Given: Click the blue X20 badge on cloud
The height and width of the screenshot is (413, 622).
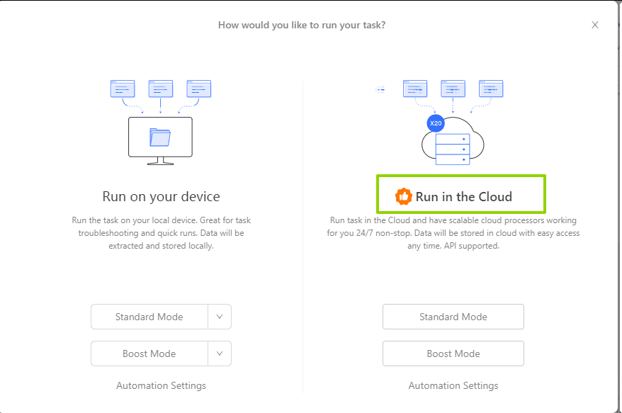Looking at the screenshot, I should [436, 123].
